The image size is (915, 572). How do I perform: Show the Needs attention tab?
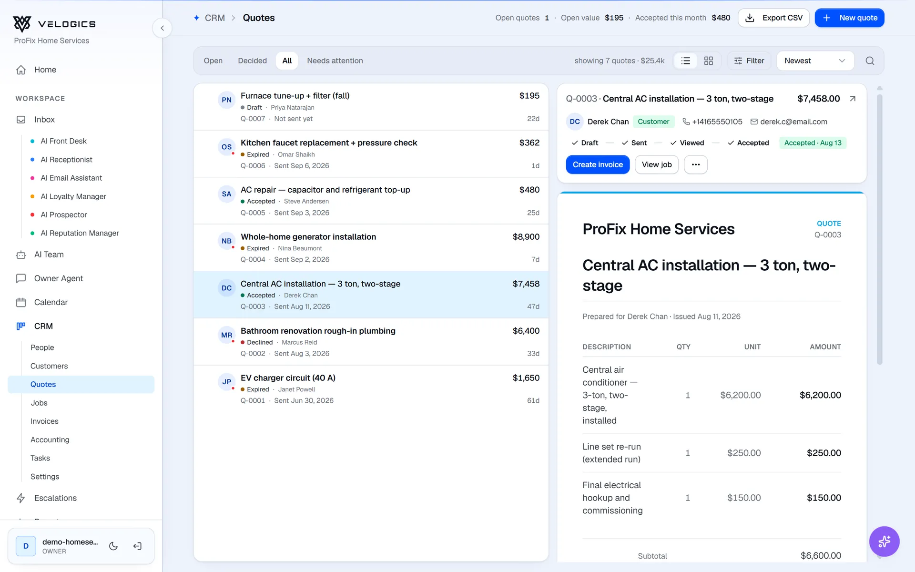pos(335,61)
